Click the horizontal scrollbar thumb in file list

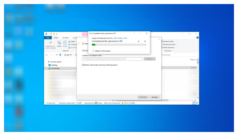pos(143,100)
